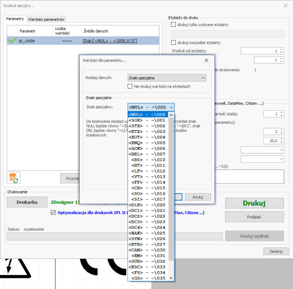Check drukuj wszystkie etykiety option
Viewport: 293px width, 289px height.
pos(173,43)
